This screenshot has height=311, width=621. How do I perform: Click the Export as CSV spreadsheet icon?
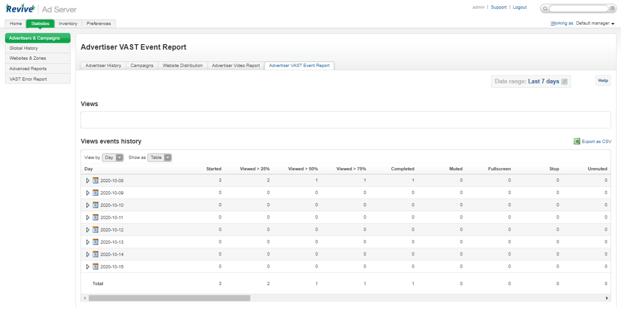[x=577, y=142]
